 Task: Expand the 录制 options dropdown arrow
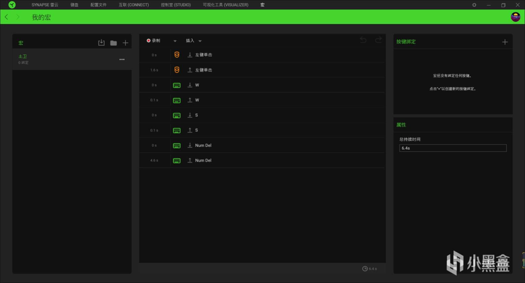[x=175, y=41]
